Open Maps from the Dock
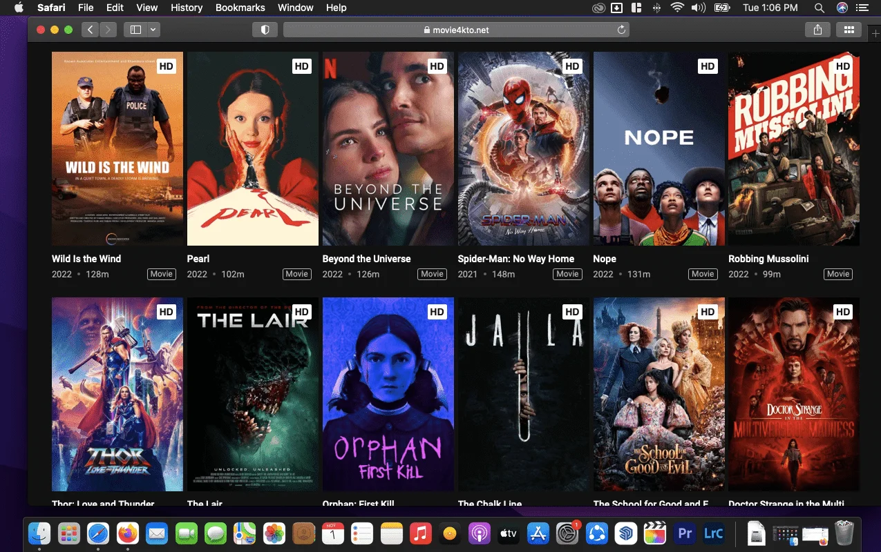 245,533
